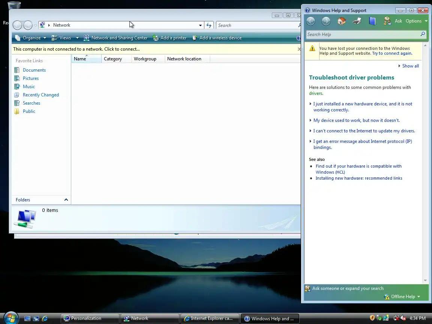
Task: Click the Try to connect again link
Action: click(392, 54)
